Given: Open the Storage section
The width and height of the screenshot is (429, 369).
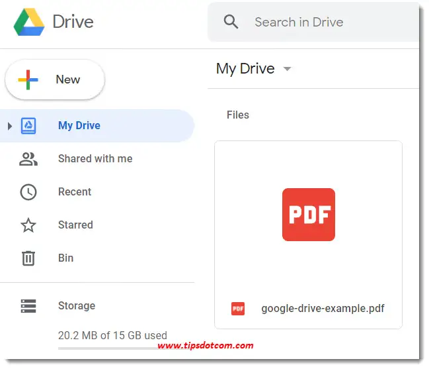Looking at the screenshot, I should (x=77, y=305).
